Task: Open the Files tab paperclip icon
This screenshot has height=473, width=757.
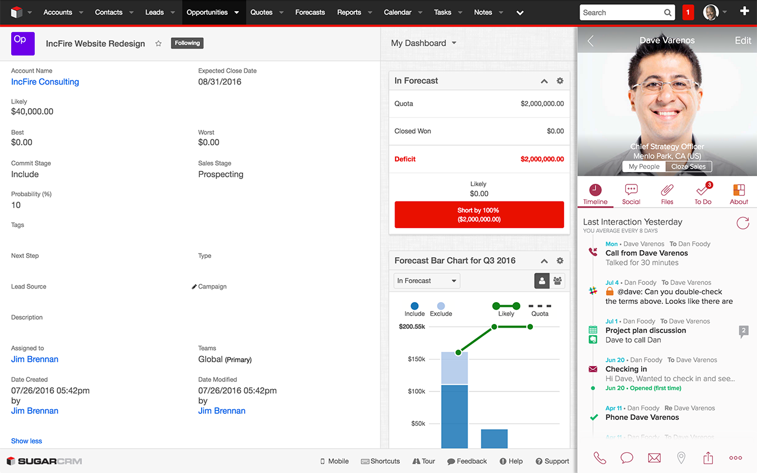Action: 667,190
